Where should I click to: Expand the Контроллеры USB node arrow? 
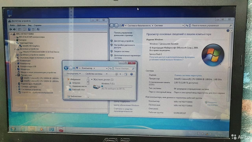16,66
